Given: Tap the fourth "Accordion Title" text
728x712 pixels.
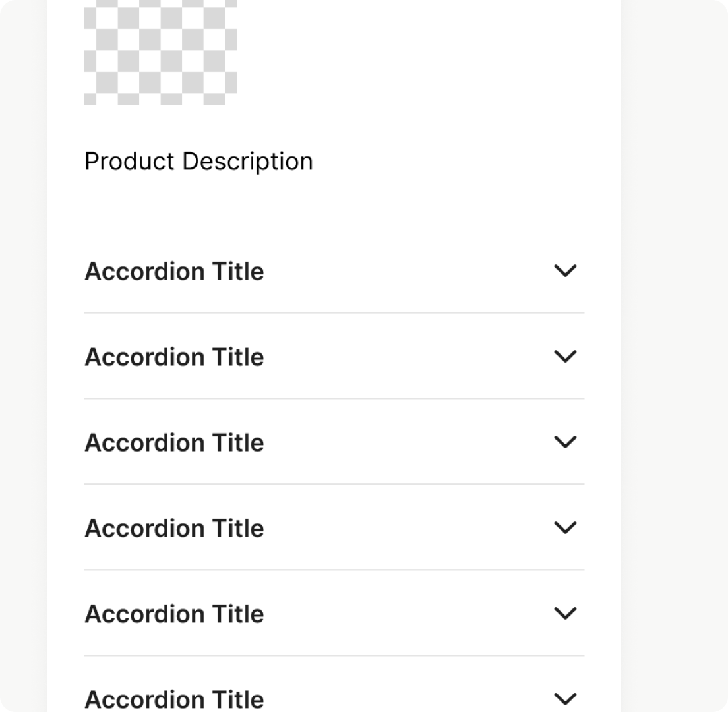Looking at the screenshot, I should click(x=174, y=529).
